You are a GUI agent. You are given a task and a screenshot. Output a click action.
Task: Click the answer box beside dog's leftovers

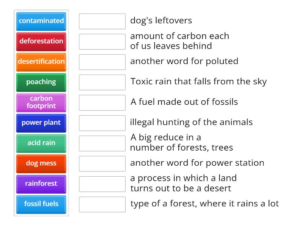[102, 21]
